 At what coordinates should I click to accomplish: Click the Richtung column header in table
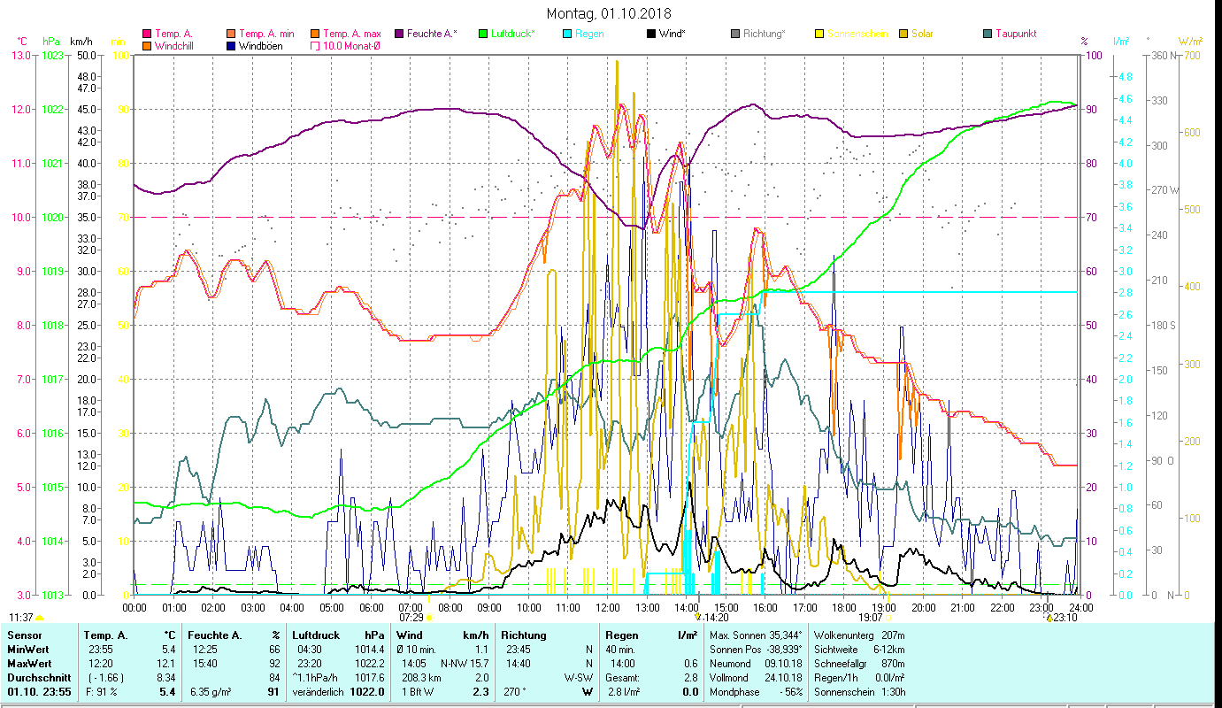524,635
